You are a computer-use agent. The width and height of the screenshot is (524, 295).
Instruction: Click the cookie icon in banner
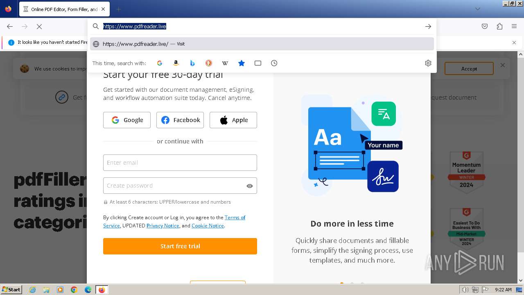point(25,68)
